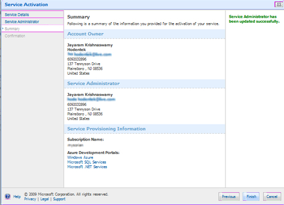Click the Subscription Name label

click(x=85, y=139)
